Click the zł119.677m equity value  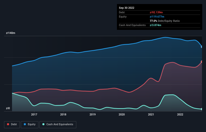tap(157, 17)
